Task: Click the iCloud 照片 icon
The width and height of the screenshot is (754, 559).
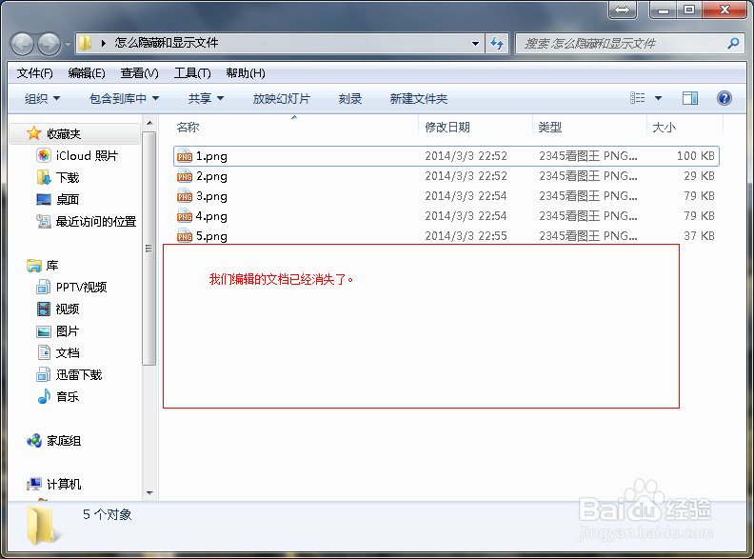Action: pos(43,155)
